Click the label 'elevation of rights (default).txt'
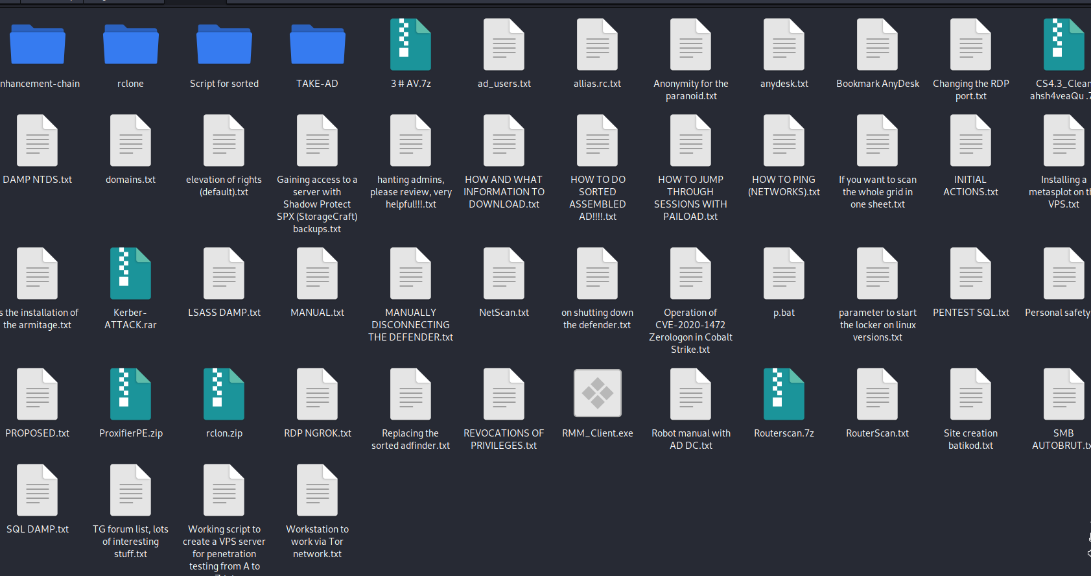1091x576 pixels. 224,186
